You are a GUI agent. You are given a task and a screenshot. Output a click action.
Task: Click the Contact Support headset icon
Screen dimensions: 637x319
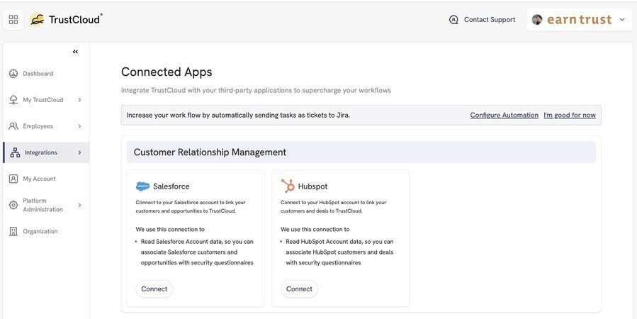pos(453,20)
